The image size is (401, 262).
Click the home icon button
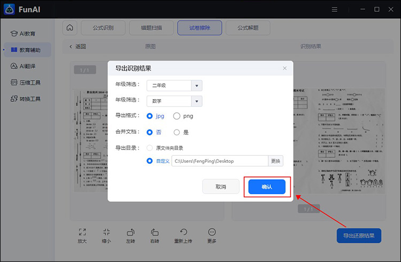point(70,28)
